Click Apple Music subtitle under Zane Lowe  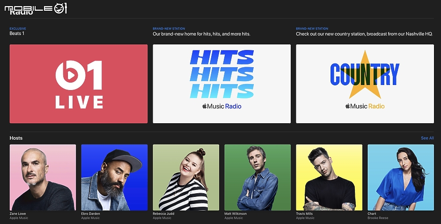[19, 218]
